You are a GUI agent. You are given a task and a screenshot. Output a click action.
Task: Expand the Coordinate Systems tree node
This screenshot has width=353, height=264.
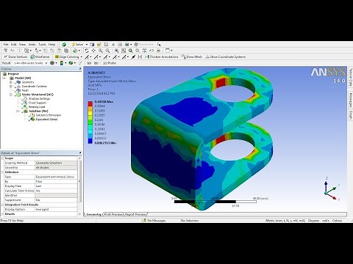click(x=11, y=87)
